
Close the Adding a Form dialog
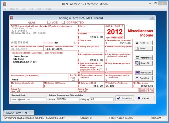(152, 18)
